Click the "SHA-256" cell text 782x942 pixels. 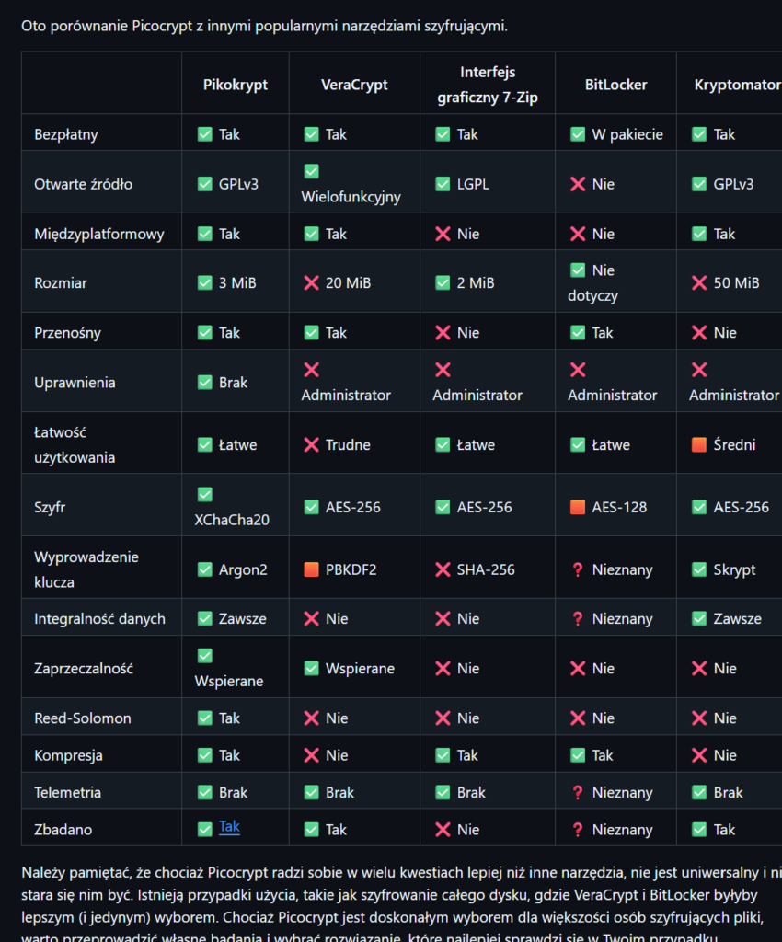pos(486,569)
